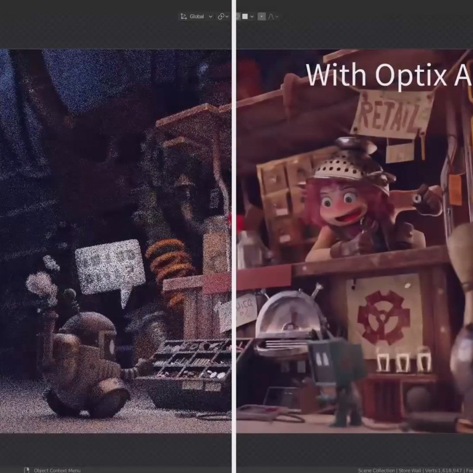Select the proportional falloff curve icon
The image size is (473, 473).
(x=271, y=17)
